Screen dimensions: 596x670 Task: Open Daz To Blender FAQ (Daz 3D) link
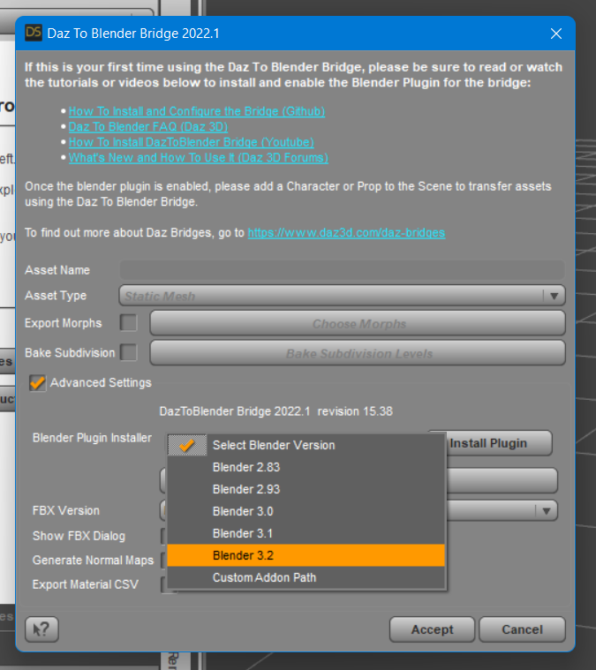click(148, 126)
